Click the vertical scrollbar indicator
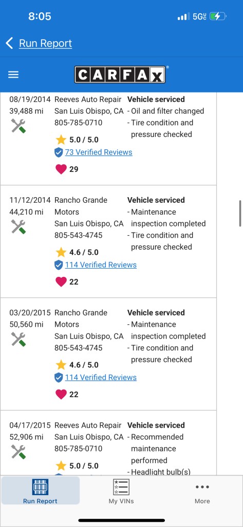This screenshot has height=527, width=243. click(240, 214)
